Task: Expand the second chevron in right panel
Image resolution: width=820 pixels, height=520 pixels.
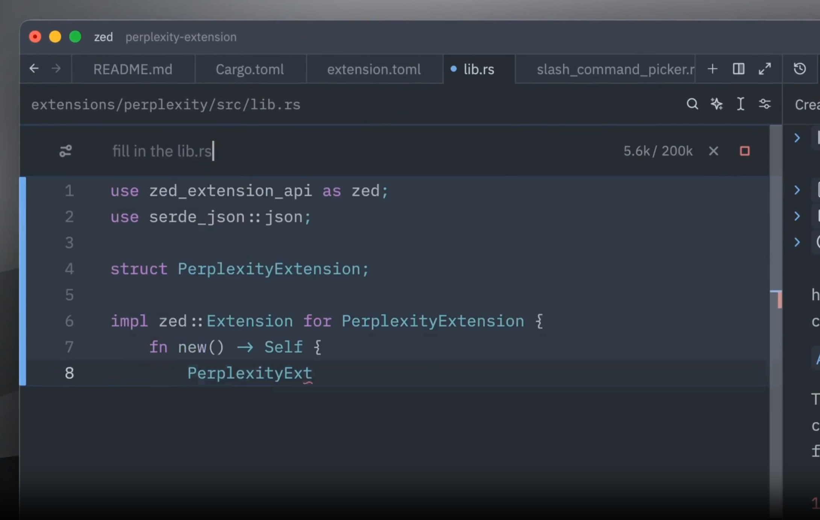Action: 797,190
